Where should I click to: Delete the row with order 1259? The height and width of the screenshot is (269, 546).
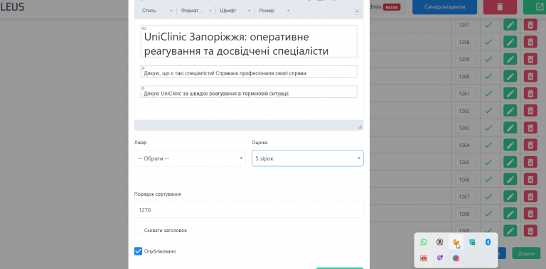[x=530, y=59]
